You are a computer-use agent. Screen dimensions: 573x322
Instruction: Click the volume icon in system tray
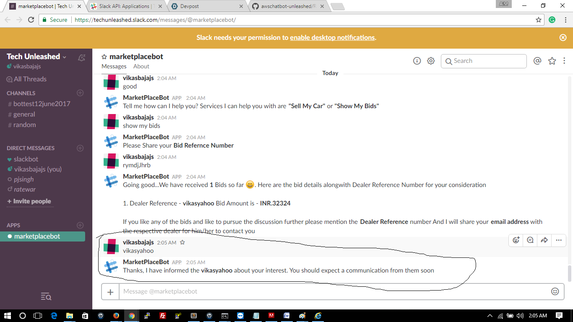pyautogui.click(x=520, y=316)
